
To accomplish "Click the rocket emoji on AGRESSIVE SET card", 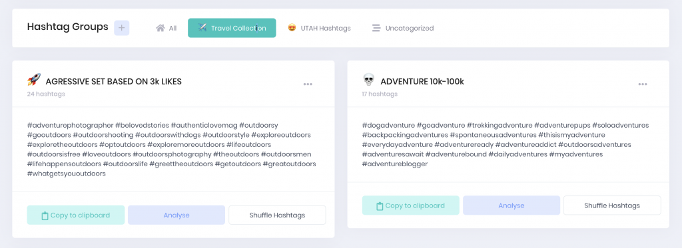I will point(33,80).
